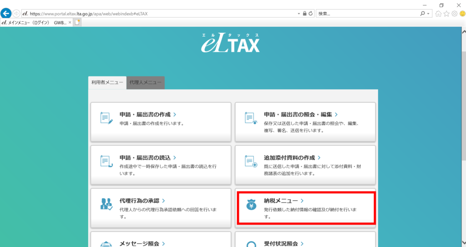
Task: Click the refresh icon in address bar
Action: point(311,14)
